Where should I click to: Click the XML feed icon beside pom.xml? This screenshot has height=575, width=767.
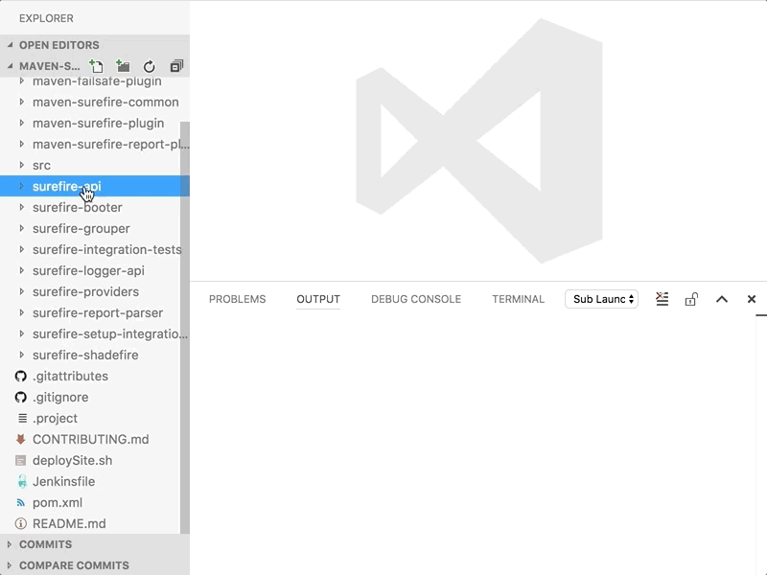point(20,502)
